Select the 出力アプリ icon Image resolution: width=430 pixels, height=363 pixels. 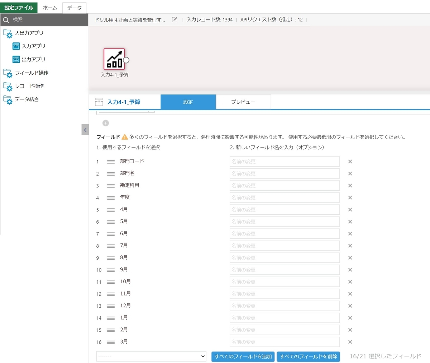16,59
